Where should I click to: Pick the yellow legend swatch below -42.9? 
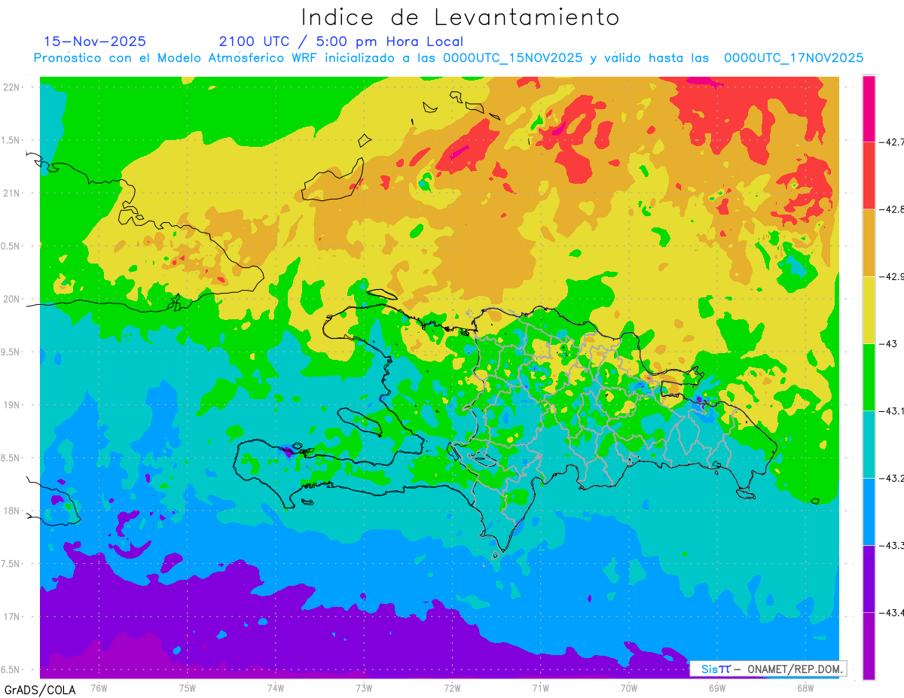(869, 309)
